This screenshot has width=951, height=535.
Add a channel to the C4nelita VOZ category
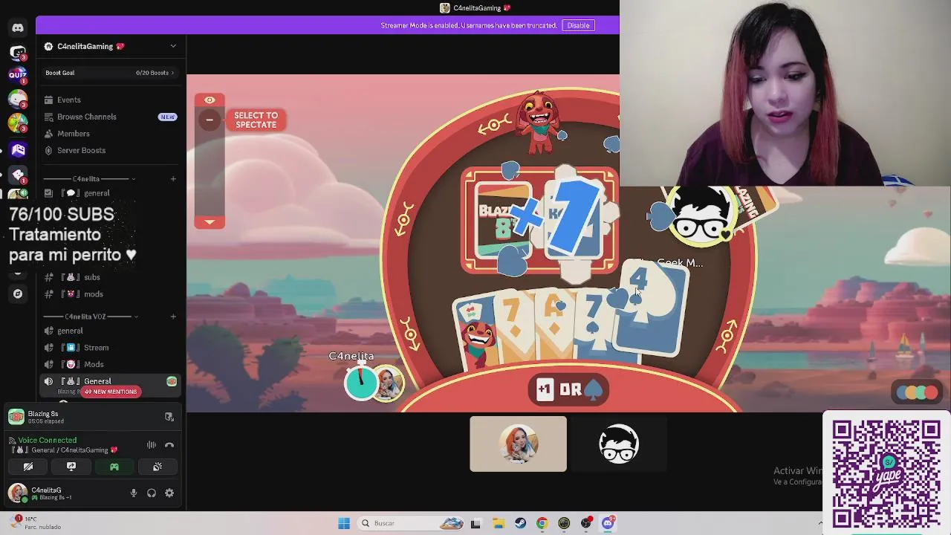(173, 317)
